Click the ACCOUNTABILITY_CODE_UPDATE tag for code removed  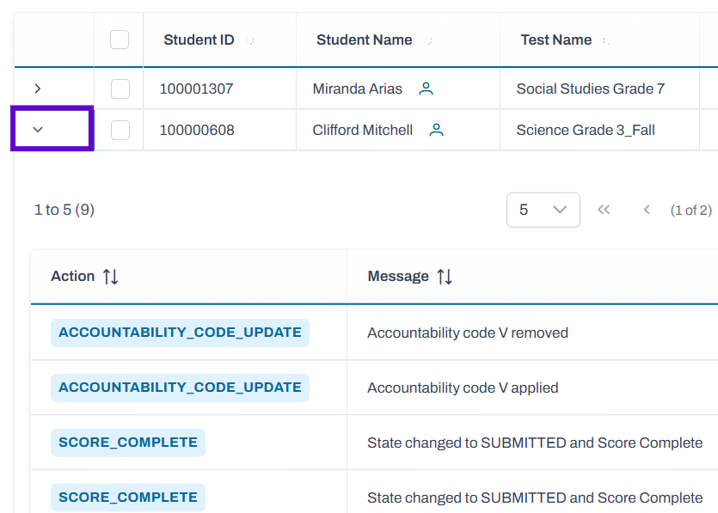pos(180,333)
